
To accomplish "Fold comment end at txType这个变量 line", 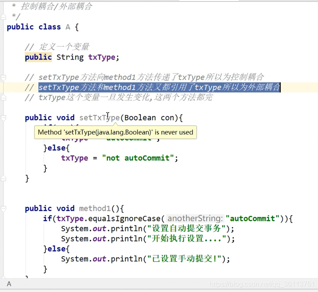I will (x=3, y=97).
